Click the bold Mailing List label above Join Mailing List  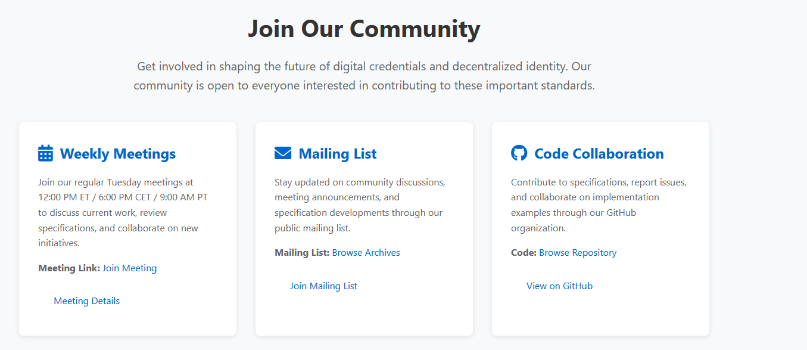tap(301, 253)
